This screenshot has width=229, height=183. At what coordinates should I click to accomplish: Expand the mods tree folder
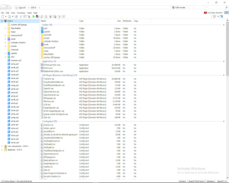5,39
